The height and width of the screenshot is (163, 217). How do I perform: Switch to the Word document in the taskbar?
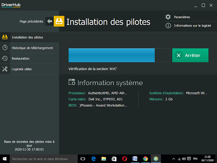pyautogui.click(x=135, y=159)
